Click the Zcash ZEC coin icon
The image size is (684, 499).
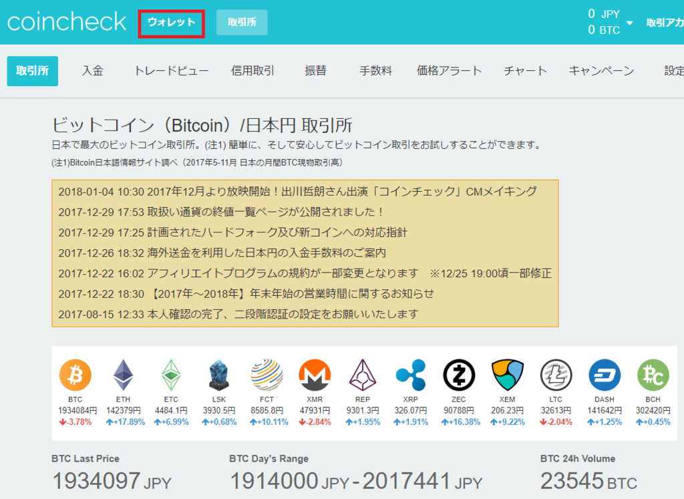[459, 375]
